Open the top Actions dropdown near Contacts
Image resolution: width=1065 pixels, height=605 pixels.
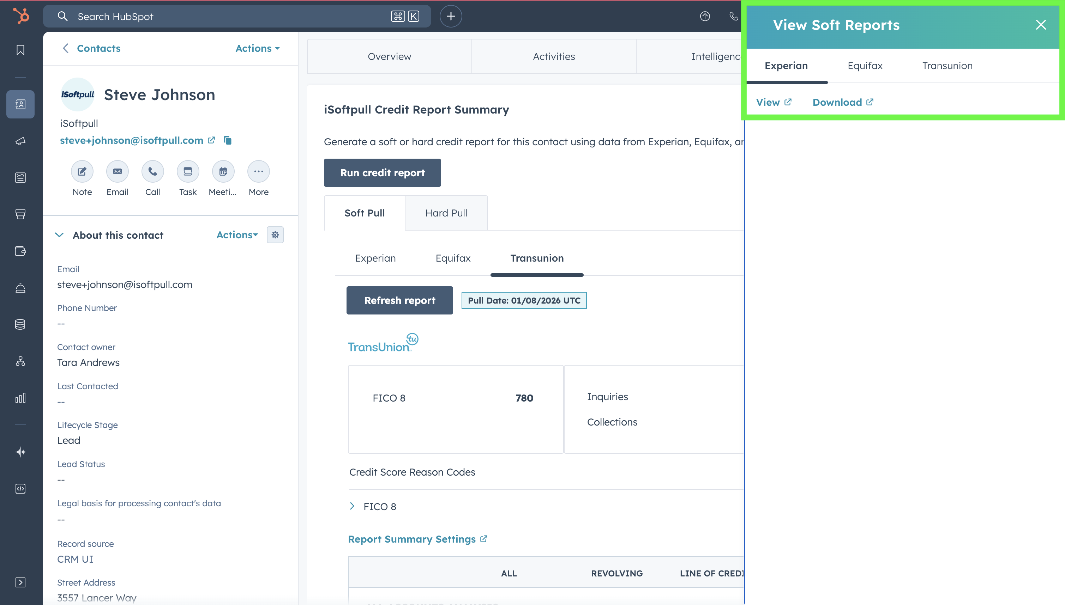(x=257, y=48)
